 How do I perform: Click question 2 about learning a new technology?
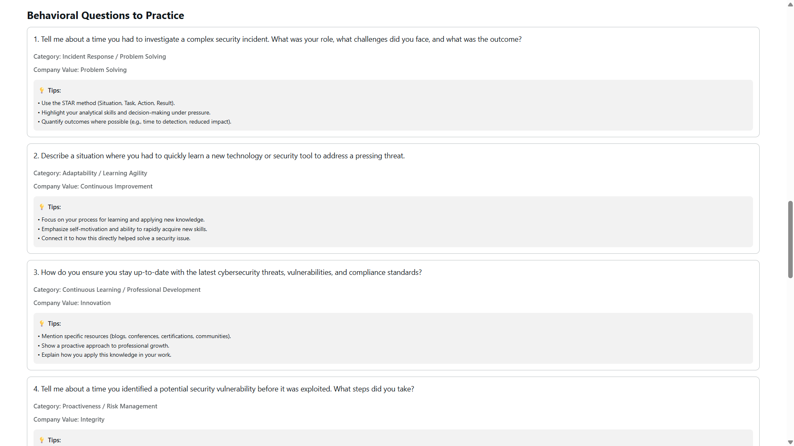pyautogui.click(x=219, y=156)
